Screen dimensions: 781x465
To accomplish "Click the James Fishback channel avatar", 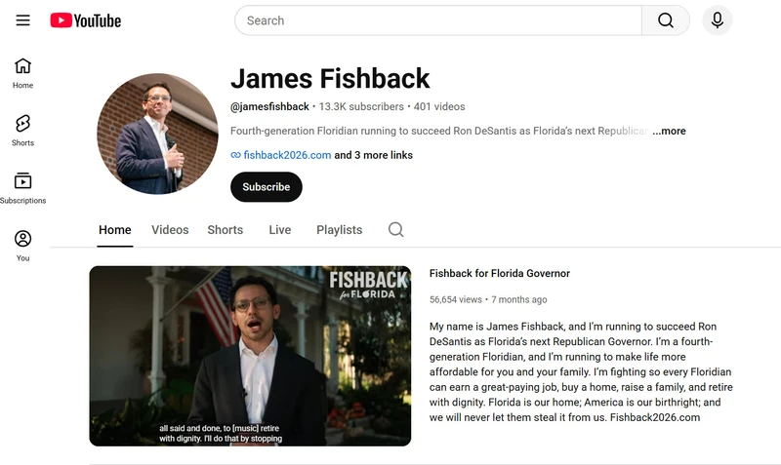I will click(157, 134).
